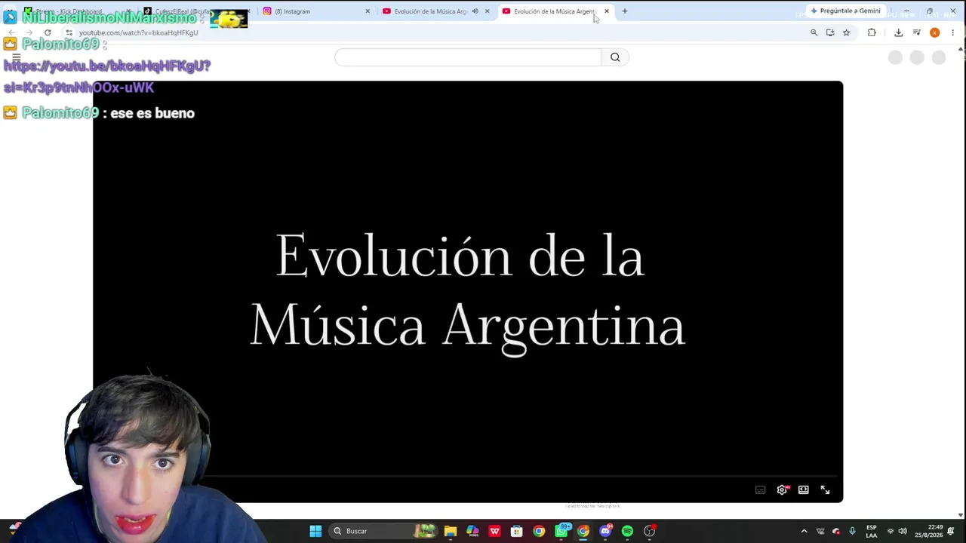
Task: Open Chrome zoom magnifier in address bar
Action: [x=814, y=32]
